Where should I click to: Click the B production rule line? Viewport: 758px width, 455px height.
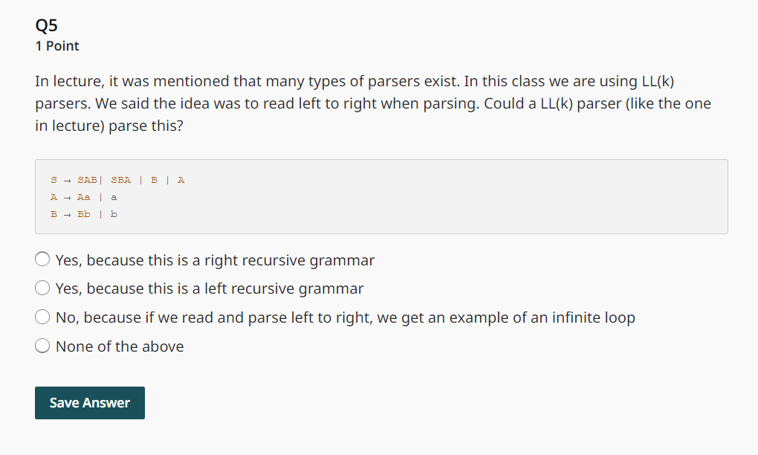[84, 213]
